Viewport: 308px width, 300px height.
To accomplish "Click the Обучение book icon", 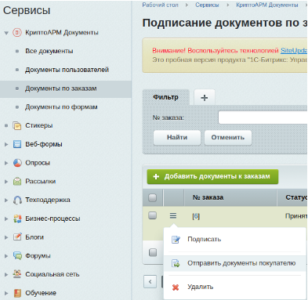I will click(x=17, y=293).
